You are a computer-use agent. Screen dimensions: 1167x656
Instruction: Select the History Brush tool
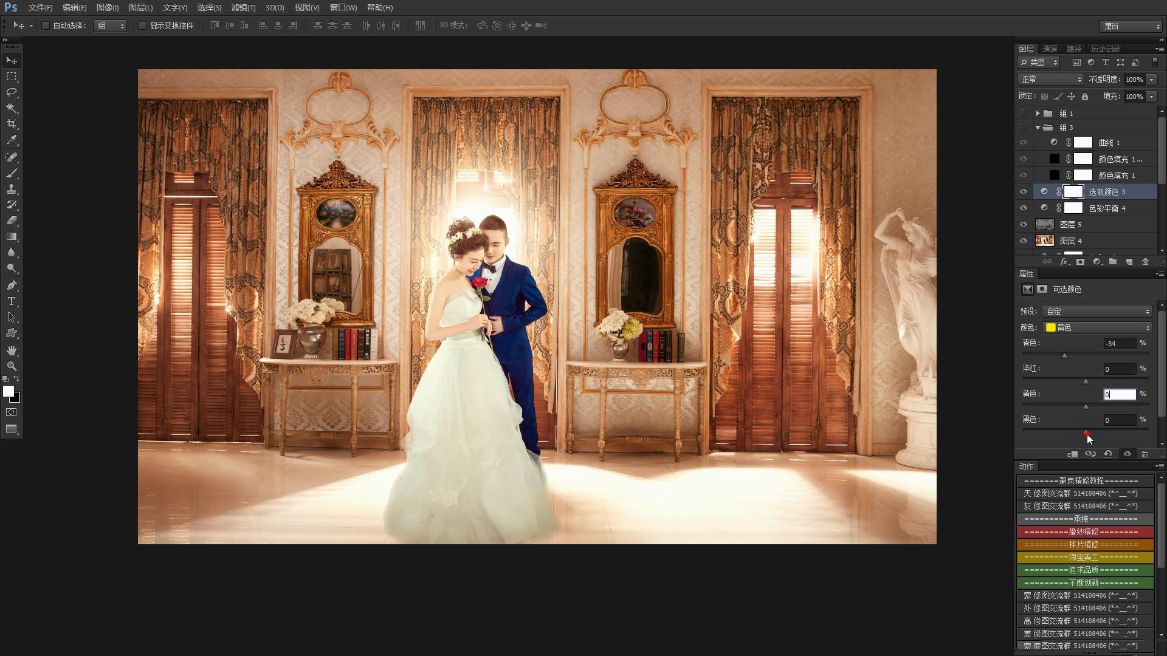(12, 205)
